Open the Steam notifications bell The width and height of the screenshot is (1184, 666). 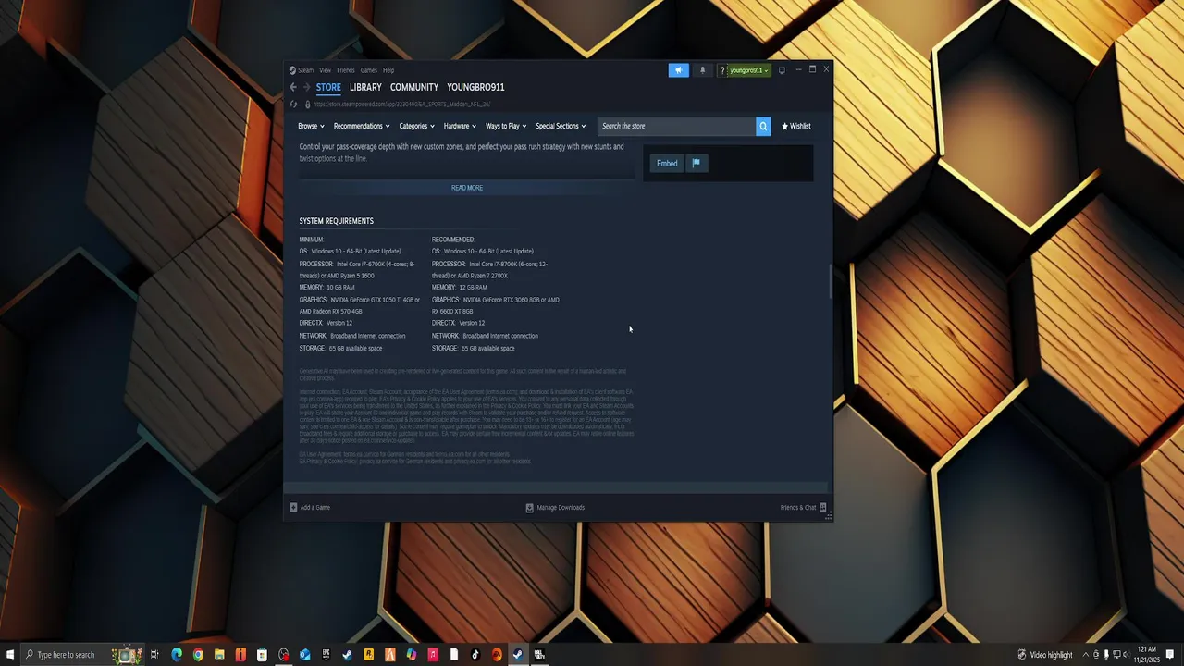[x=702, y=70]
